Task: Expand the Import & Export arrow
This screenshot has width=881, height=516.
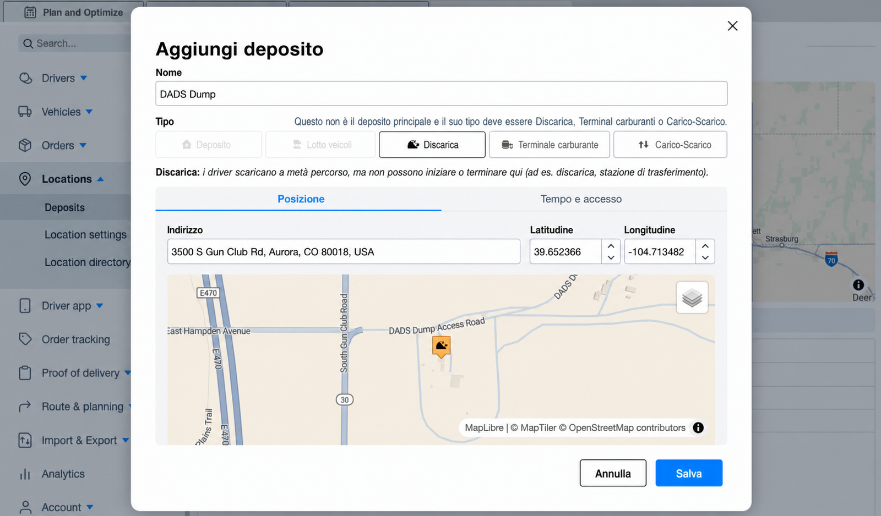Action: (x=126, y=440)
